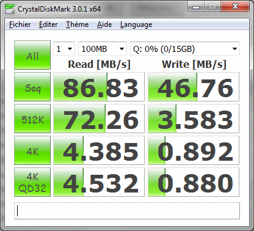Click the comment text field at bottom
254x231 pixels.
coord(127,211)
